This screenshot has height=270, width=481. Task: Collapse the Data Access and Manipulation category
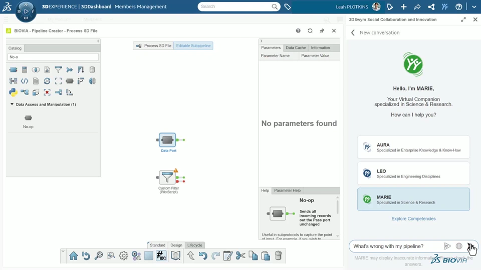click(12, 104)
